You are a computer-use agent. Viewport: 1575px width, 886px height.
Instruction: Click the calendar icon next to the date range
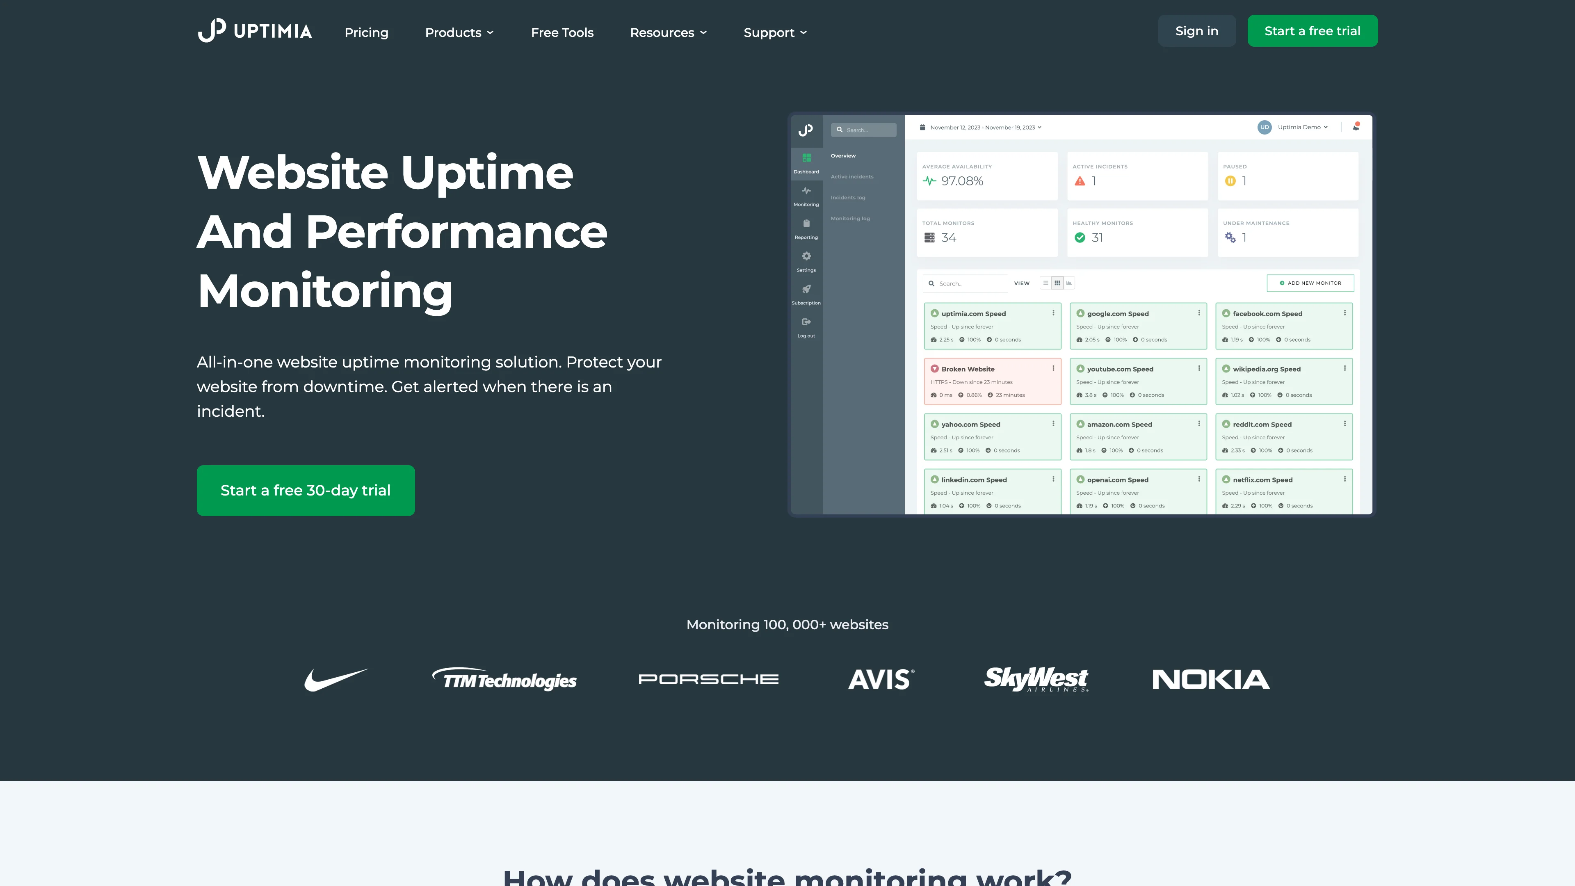[922, 127]
